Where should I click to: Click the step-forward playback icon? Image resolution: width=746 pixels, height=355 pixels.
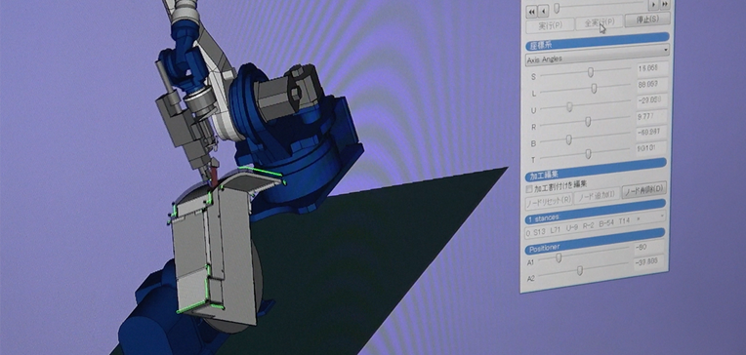(x=653, y=4)
